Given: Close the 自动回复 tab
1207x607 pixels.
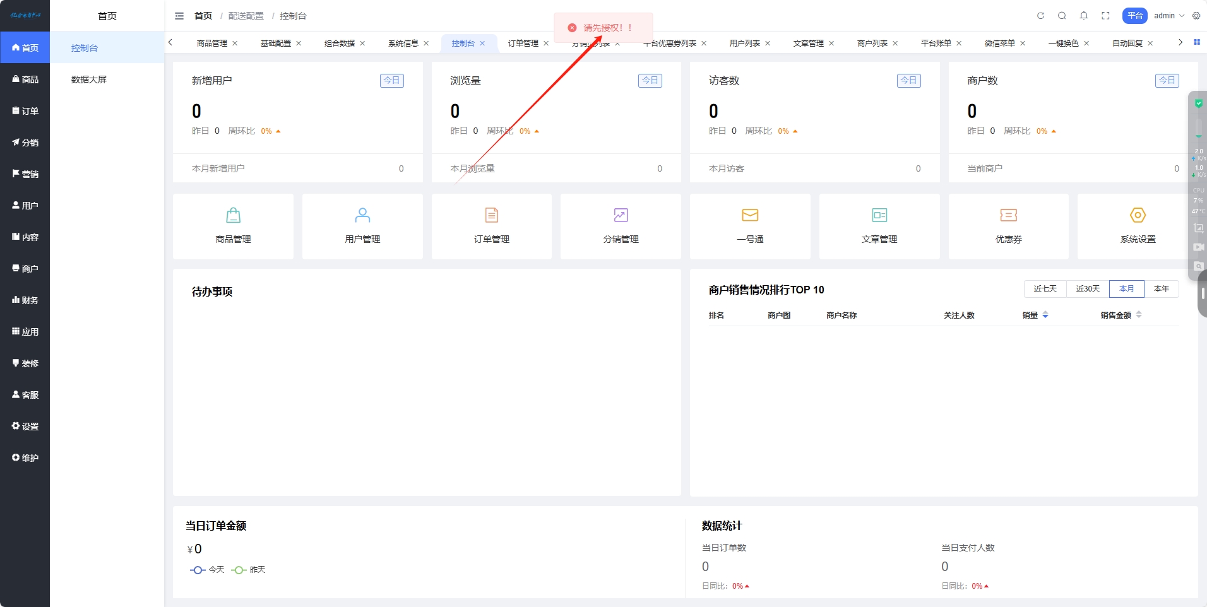Looking at the screenshot, I should (1150, 44).
